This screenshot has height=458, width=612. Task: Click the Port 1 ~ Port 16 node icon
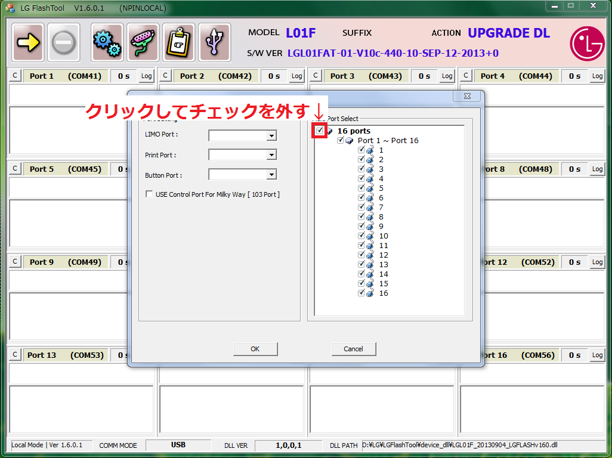click(350, 141)
